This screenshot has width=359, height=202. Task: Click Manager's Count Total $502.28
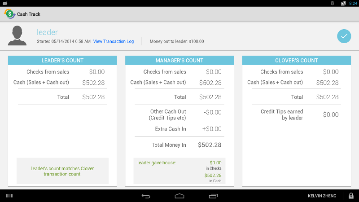pyautogui.click(x=210, y=97)
